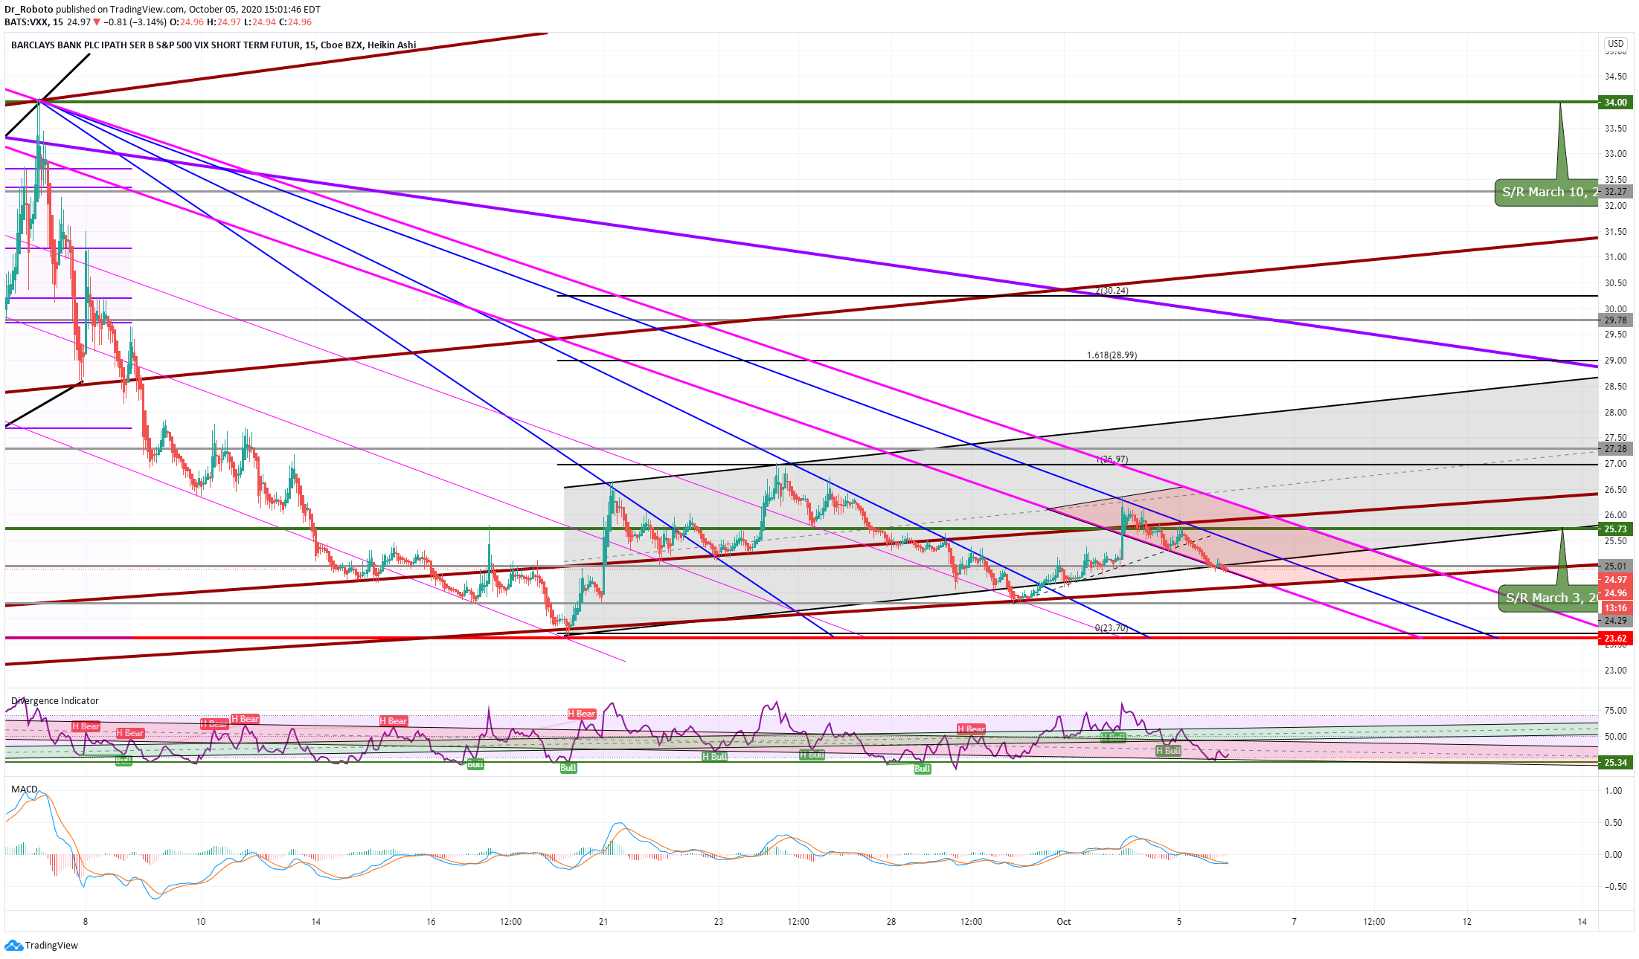Viewport: 1639px width, 959px height.
Task: Click the S/R March 10 callout
Action: click(x=1546, y=193)
